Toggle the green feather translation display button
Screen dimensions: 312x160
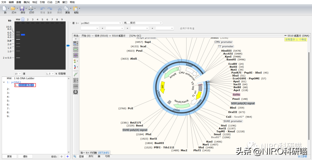76,74
